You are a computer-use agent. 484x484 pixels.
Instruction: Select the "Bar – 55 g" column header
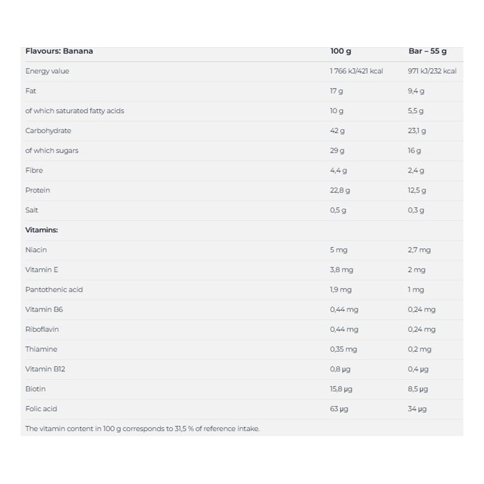coord(427,51)
